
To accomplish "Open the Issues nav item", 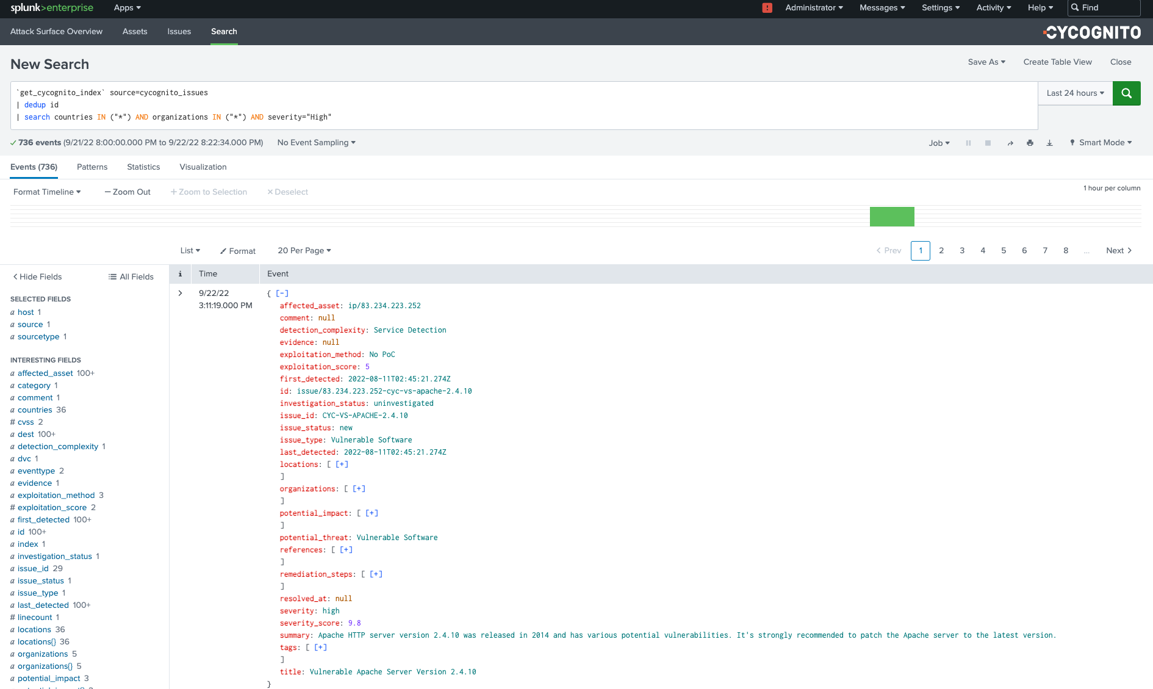I will [x=179, y=32].
